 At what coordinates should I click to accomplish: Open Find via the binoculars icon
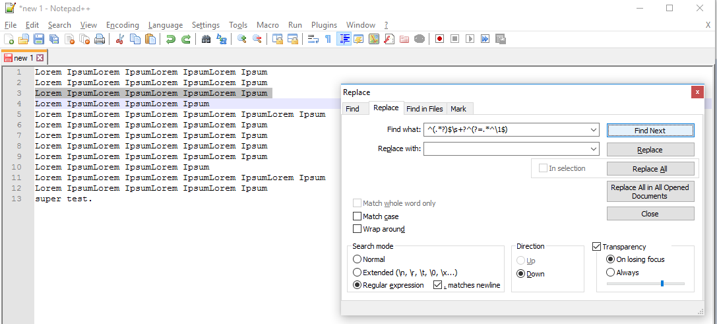pos(206,40)
